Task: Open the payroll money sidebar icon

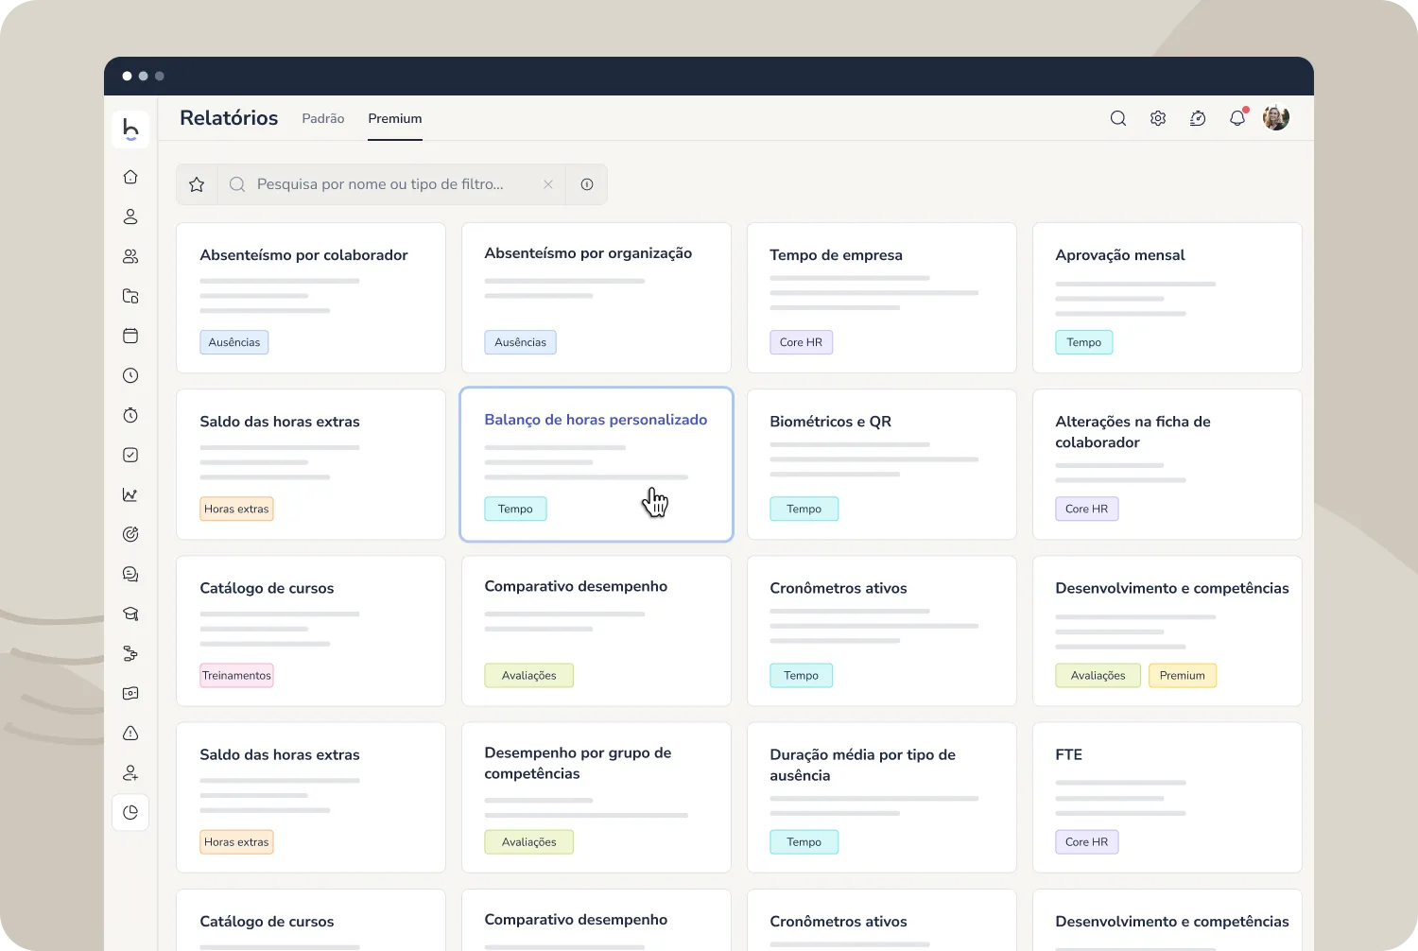Action: pyautogui.click(x=130, y=693)
